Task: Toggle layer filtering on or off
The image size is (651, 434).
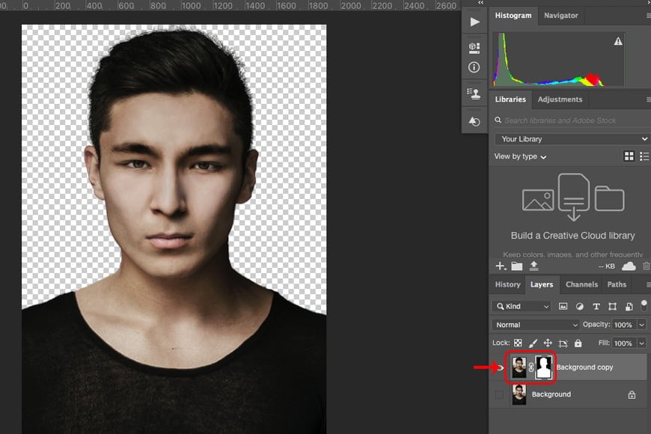Action: (644, 305)
